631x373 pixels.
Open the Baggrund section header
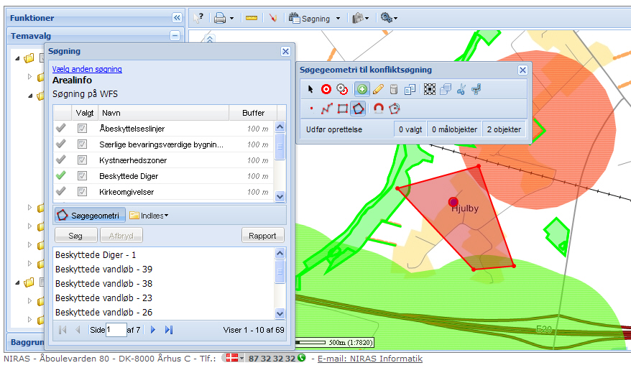[x=26, y=342]
